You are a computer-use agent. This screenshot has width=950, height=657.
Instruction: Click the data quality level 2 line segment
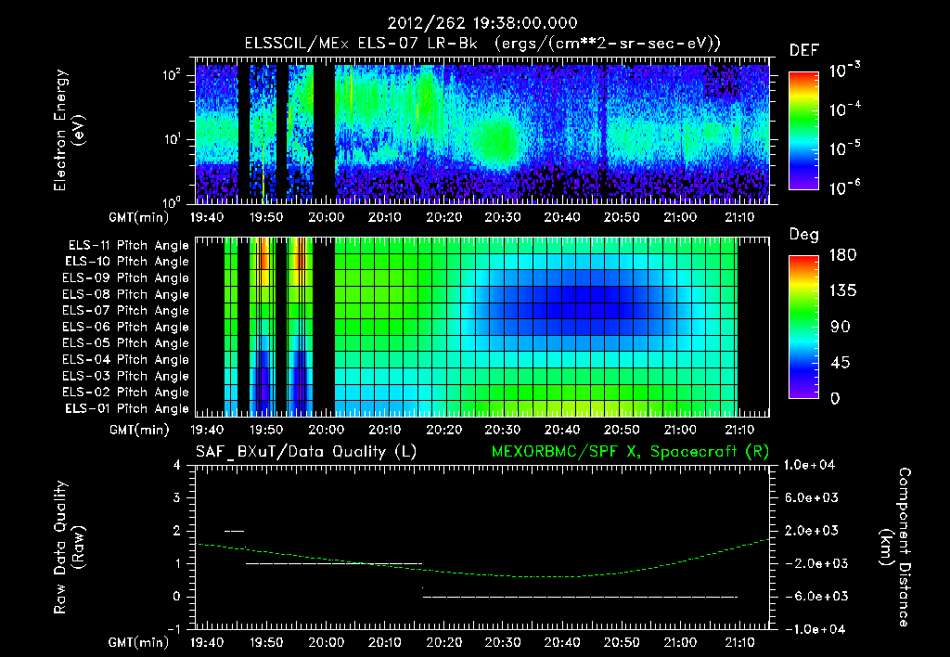(235, 531)
